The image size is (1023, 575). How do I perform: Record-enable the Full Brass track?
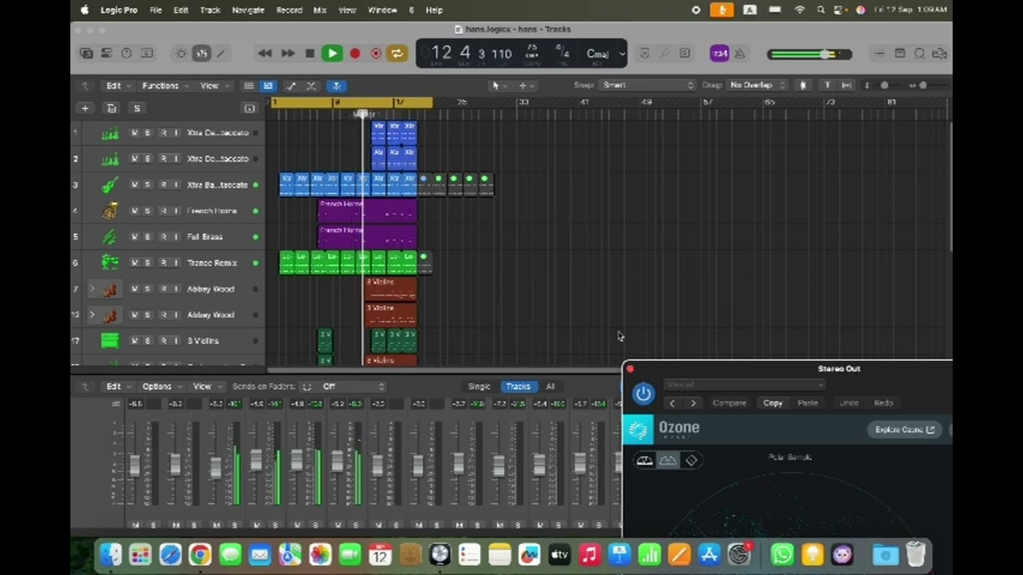point(163,237)
